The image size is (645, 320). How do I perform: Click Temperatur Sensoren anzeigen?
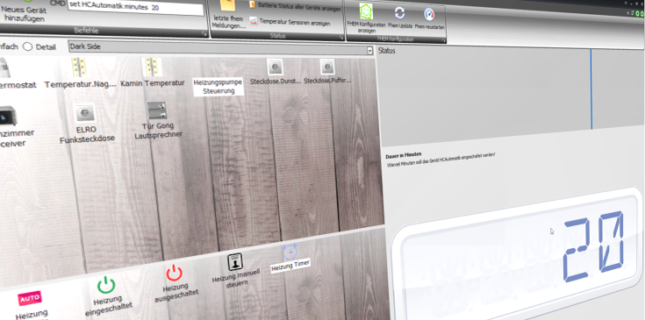290,22
